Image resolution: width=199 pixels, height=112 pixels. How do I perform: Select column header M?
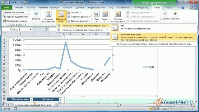pyautogui.click(x=83, y=34)
